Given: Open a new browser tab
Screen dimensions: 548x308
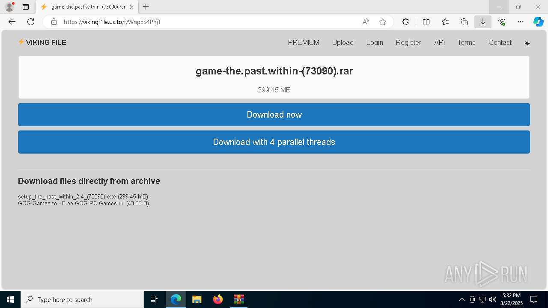Looking at the screenshot, I should pyautogui.click(x=146, y=7).
